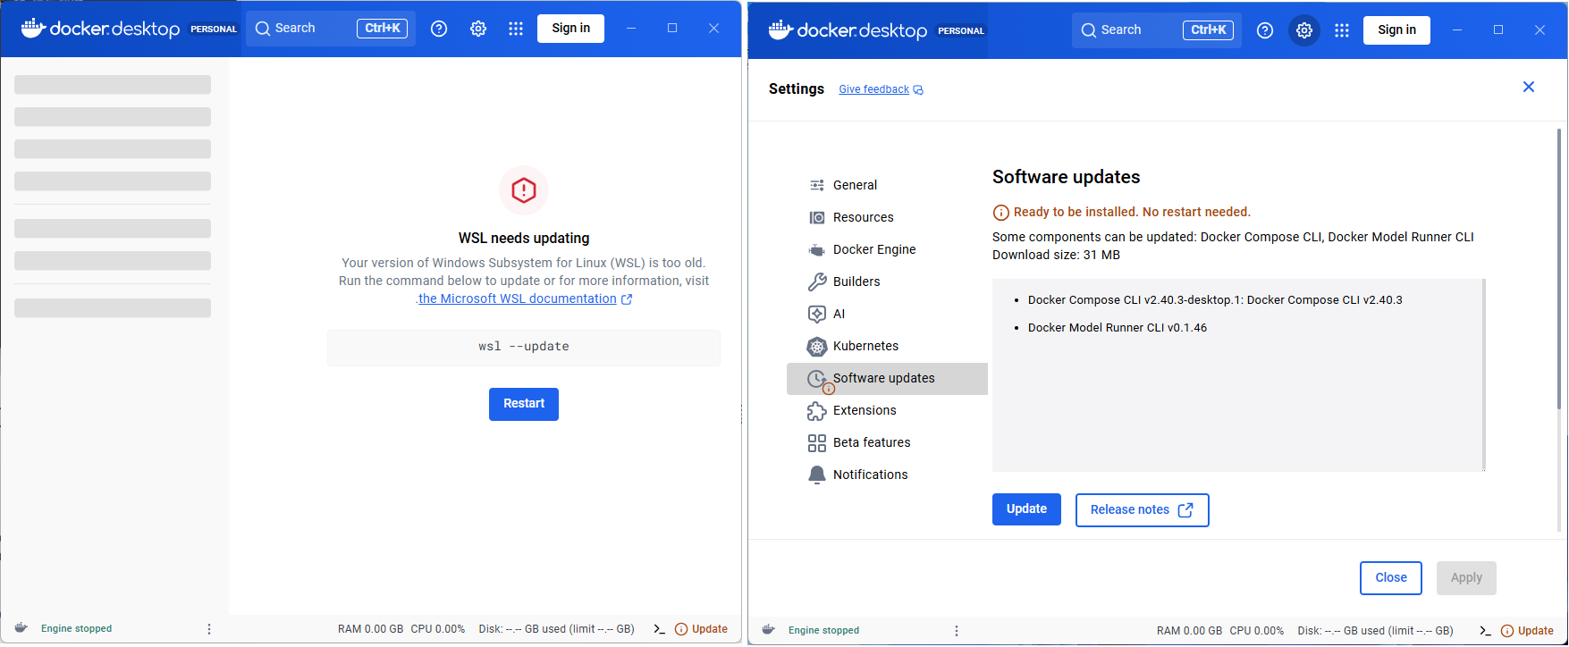Open the three-dot engine menu in the WSL error window
This screenshot has width=1569, height=647.
tap(209, 629)
